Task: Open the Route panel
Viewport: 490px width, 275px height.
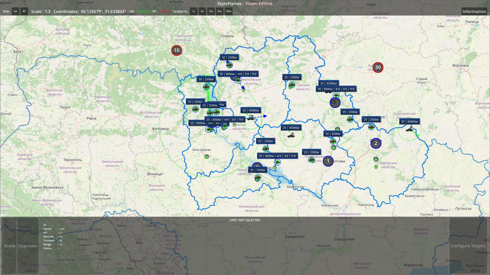Action: click(x=9, y=246)
